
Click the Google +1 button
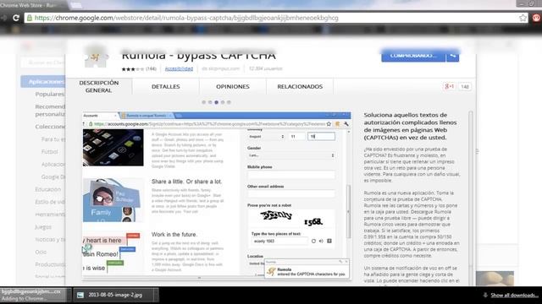pyautogui.click(x=449, y=86)
